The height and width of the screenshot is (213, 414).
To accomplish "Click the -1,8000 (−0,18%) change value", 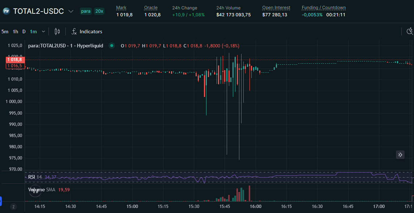I will pos(222,46).
